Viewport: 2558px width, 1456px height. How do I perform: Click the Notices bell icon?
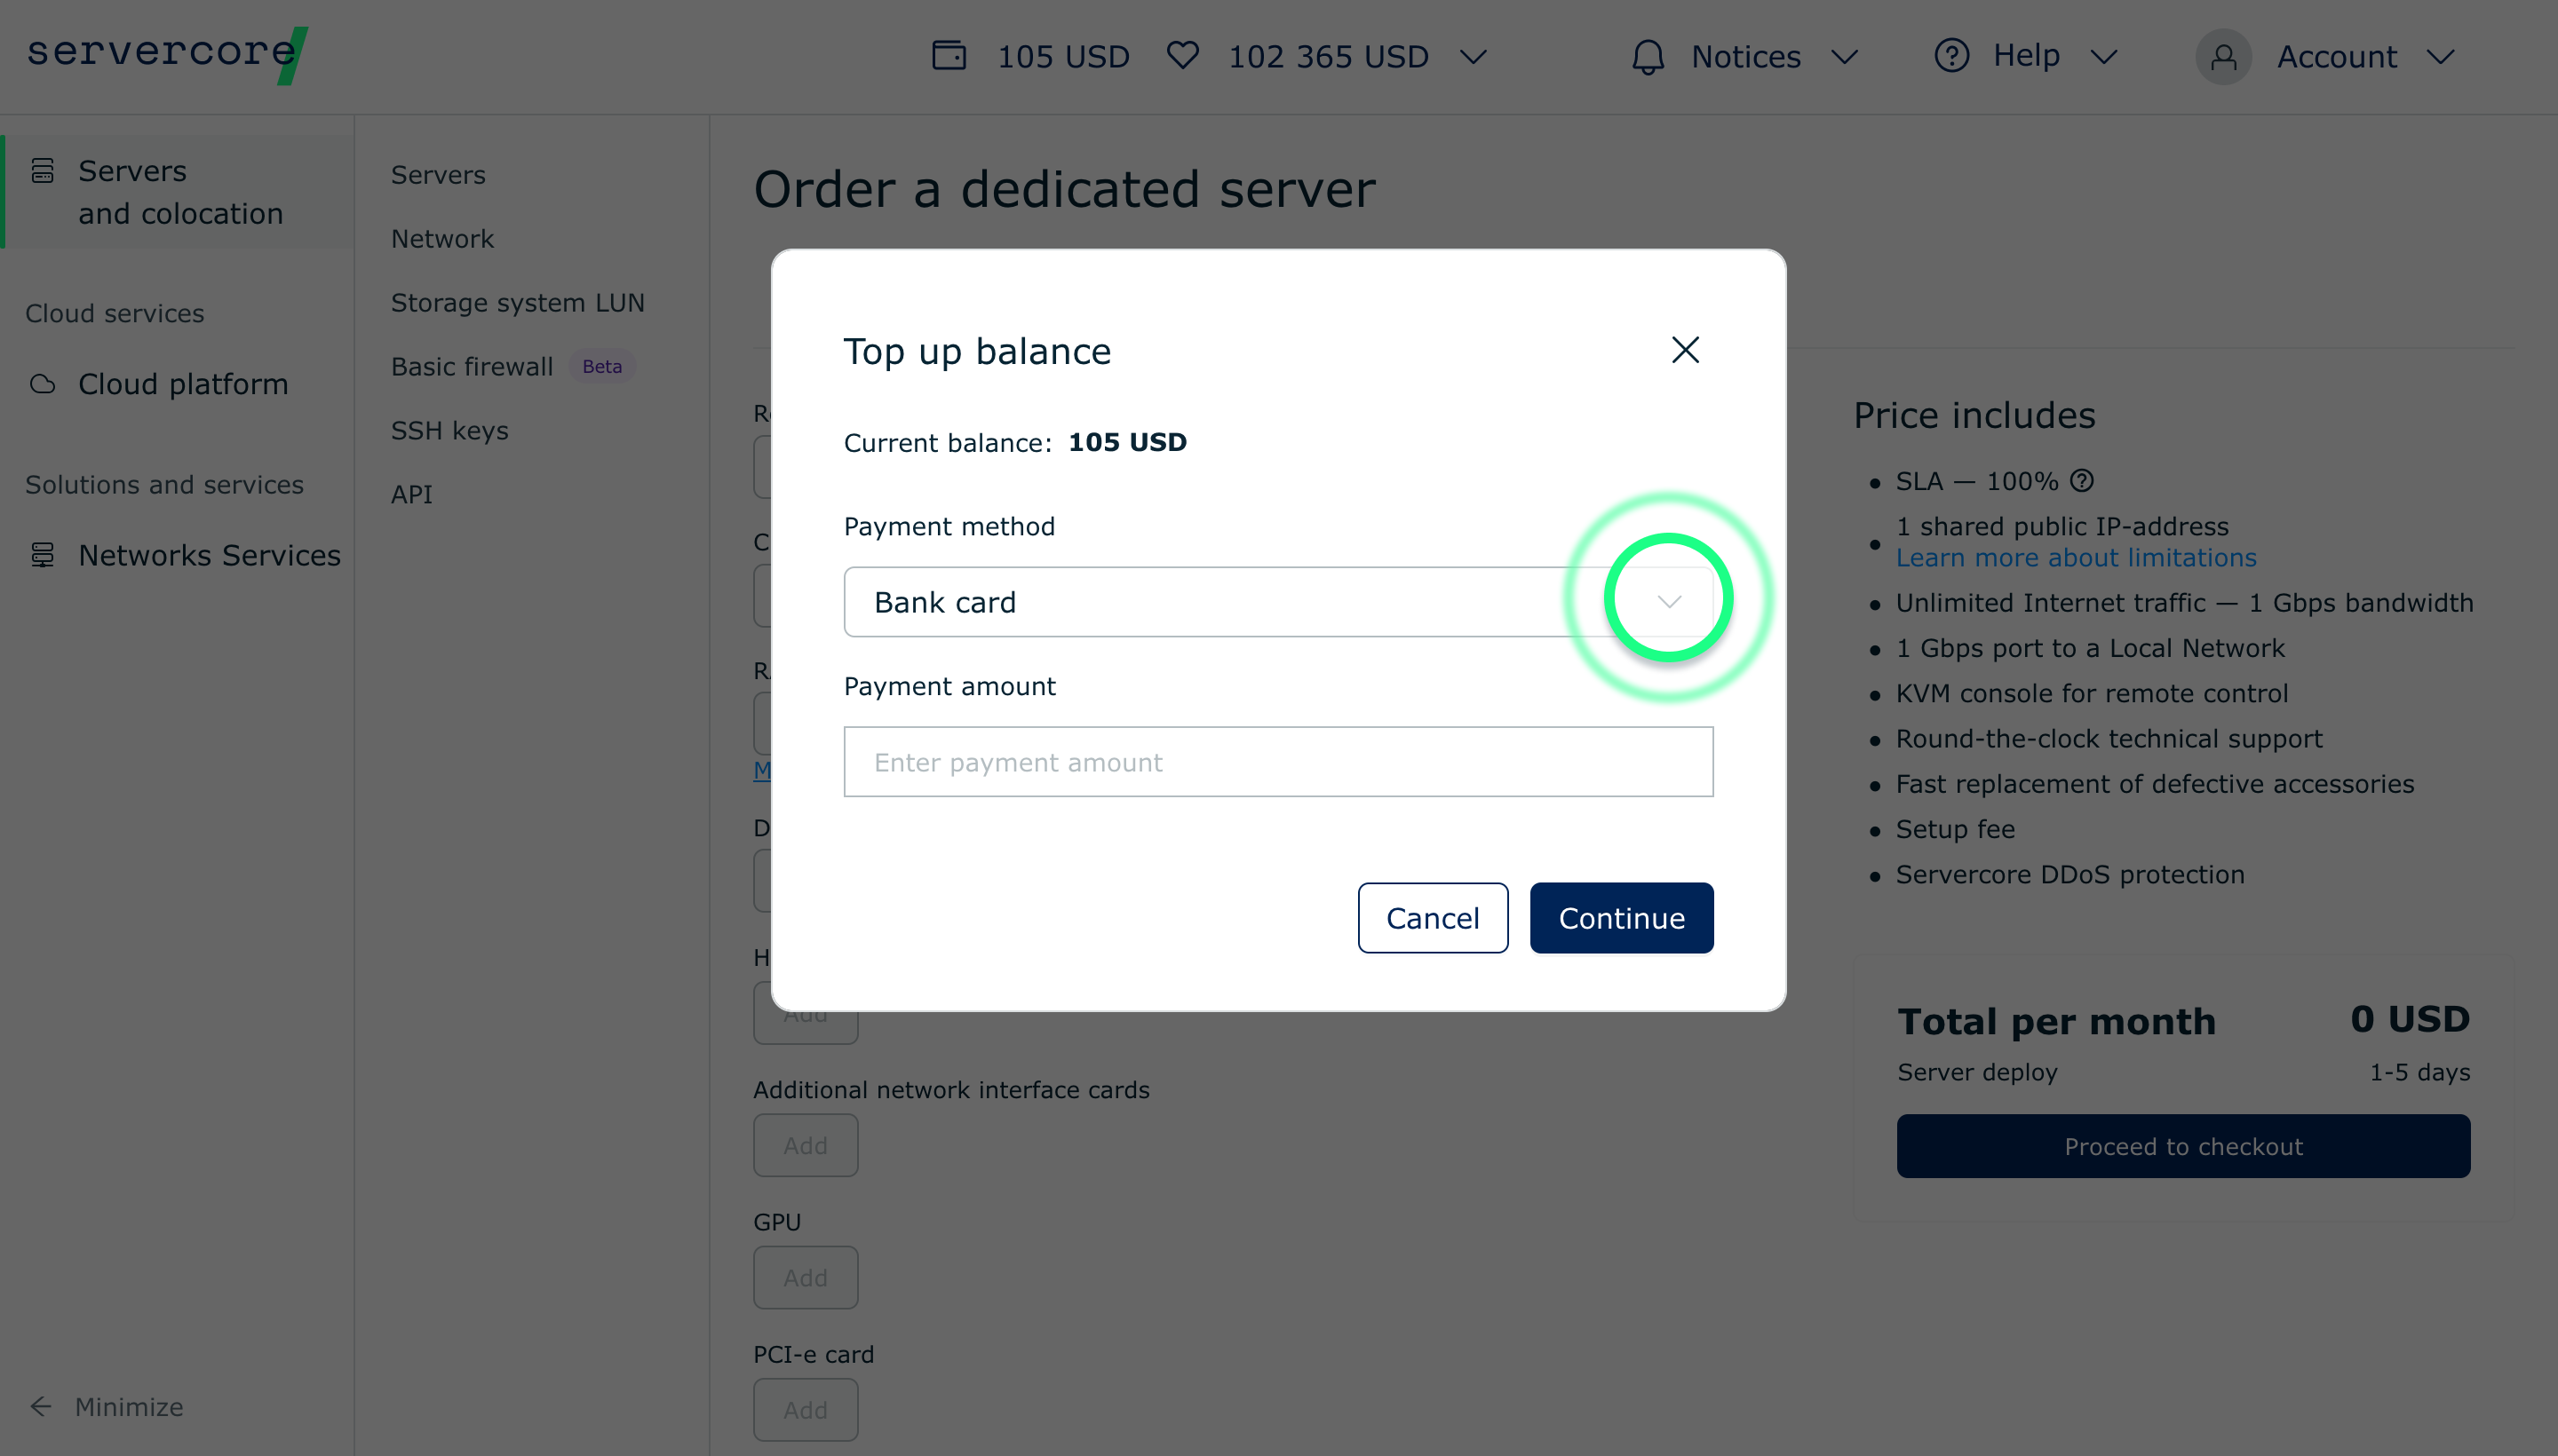(1648, 57)
